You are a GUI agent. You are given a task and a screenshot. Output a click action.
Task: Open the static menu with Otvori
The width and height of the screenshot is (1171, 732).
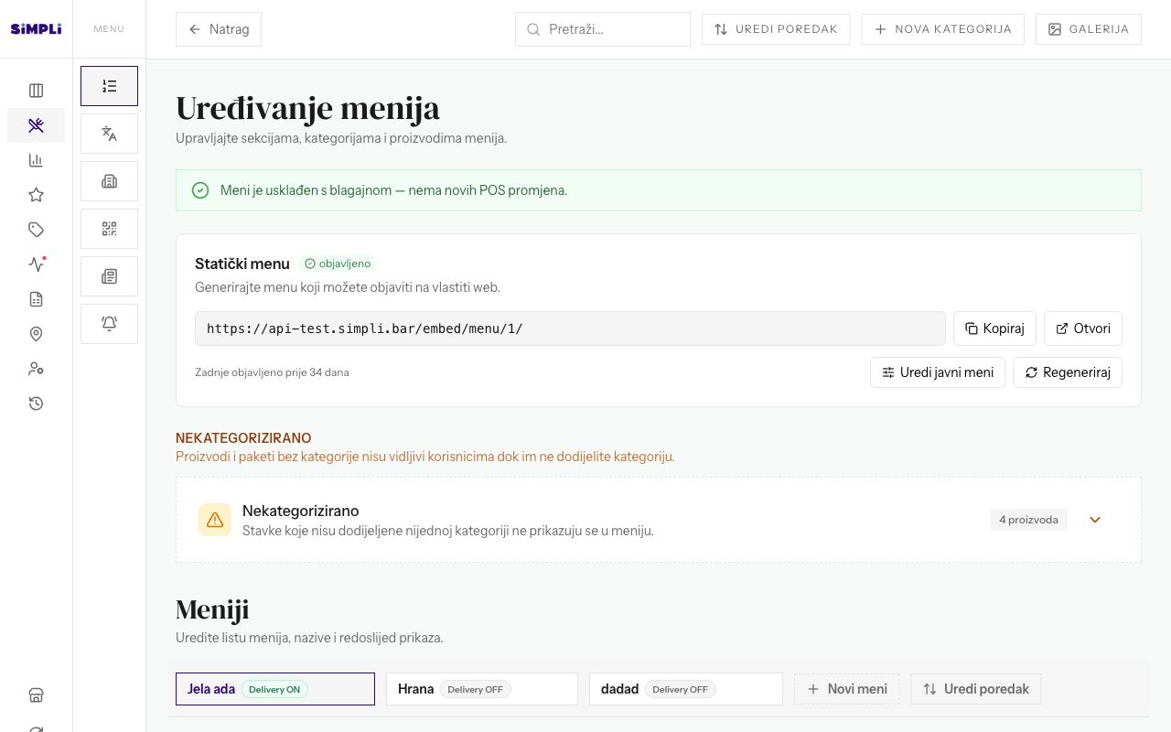[x=1083, y=328]
